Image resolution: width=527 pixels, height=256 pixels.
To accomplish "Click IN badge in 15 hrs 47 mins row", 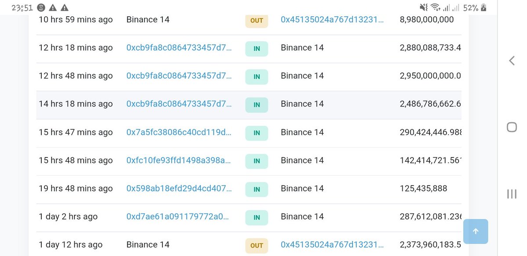I will pyautogui.click(x=256, y=133).
